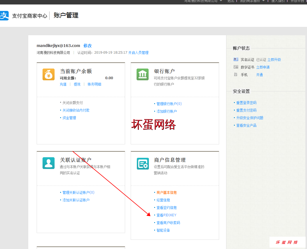Click 退出 to log out
This screenshot has height=249, width=307.
pos(231,1)
